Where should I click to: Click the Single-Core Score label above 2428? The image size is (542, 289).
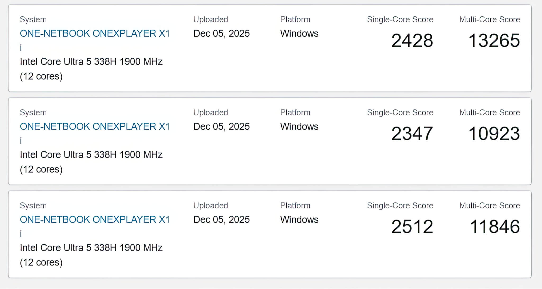[400, 19]
